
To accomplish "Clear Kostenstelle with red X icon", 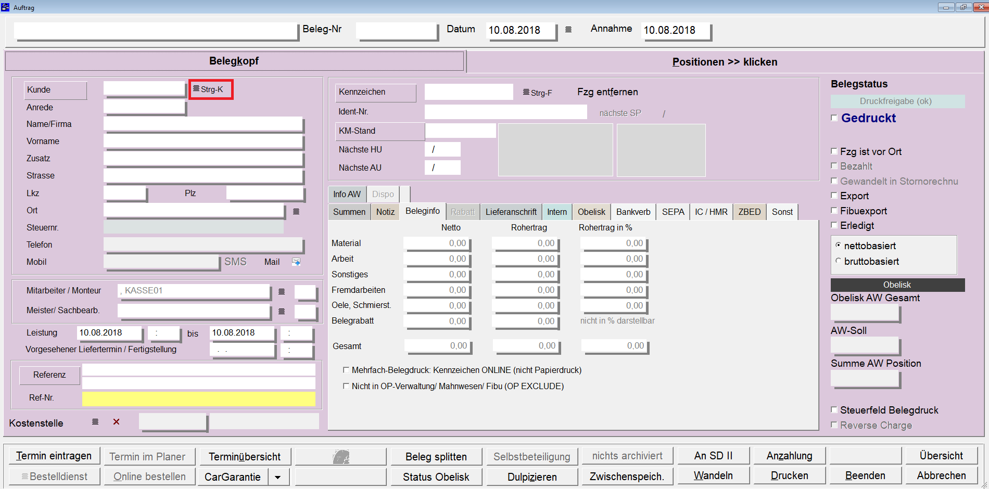I will tap(117, 422).
